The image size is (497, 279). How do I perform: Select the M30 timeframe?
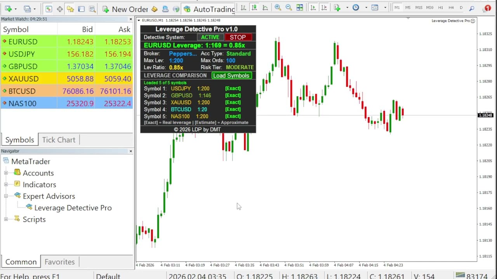(429, 8)
